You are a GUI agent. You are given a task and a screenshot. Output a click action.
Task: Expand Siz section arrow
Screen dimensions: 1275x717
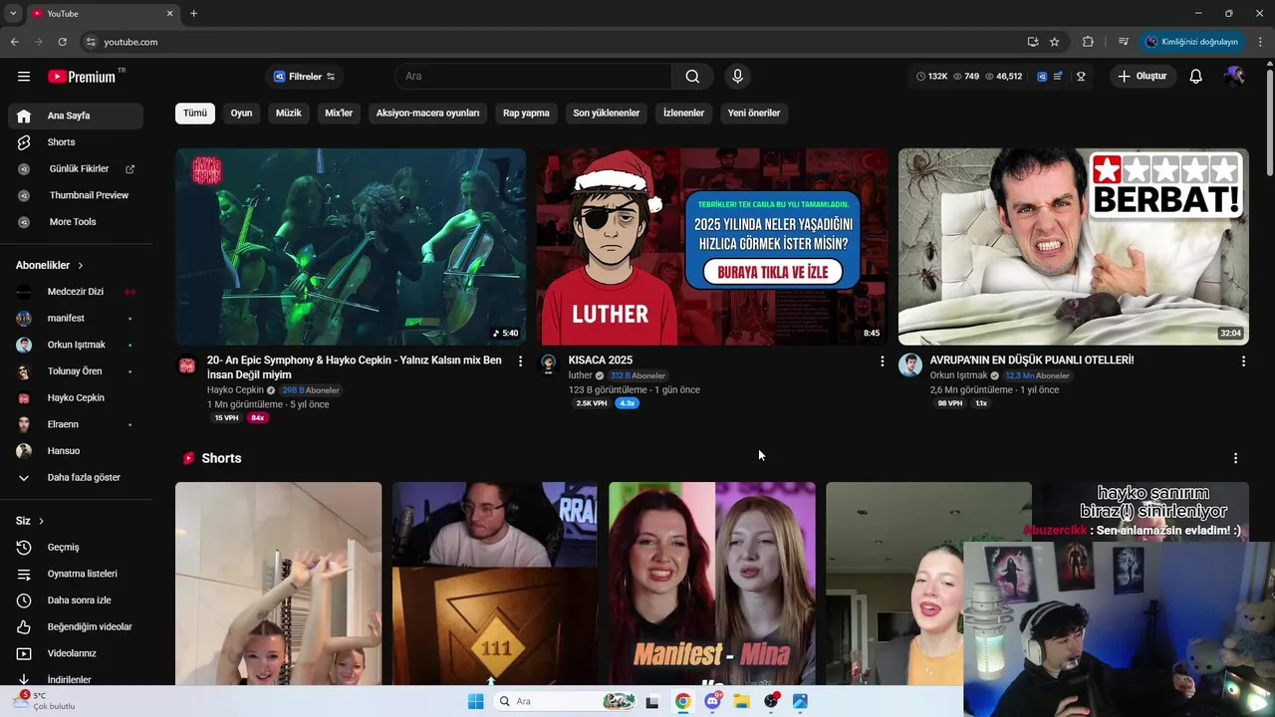(41, 521)
